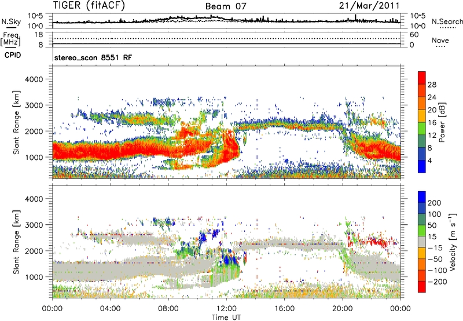The width and height of the screenshot is (463, 321).
Task: Click the '18' frequency axis tick
Action: tap(39, 35)
